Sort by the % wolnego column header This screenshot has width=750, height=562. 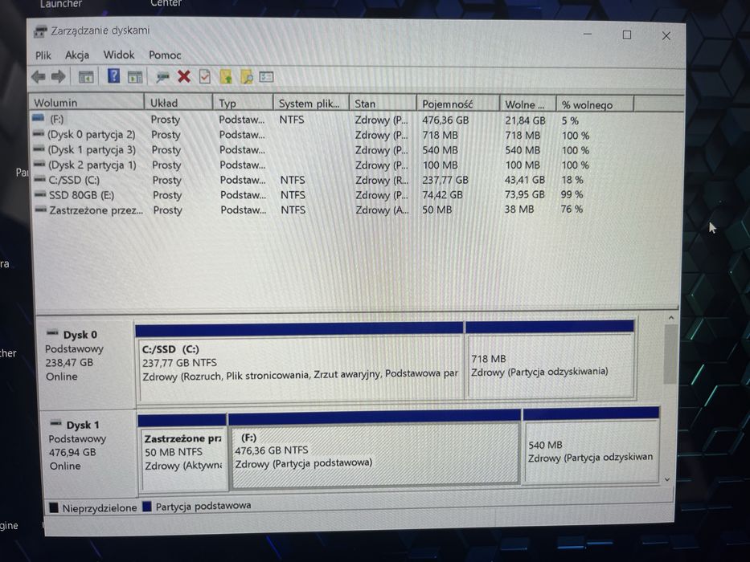(x=595, y=105)
